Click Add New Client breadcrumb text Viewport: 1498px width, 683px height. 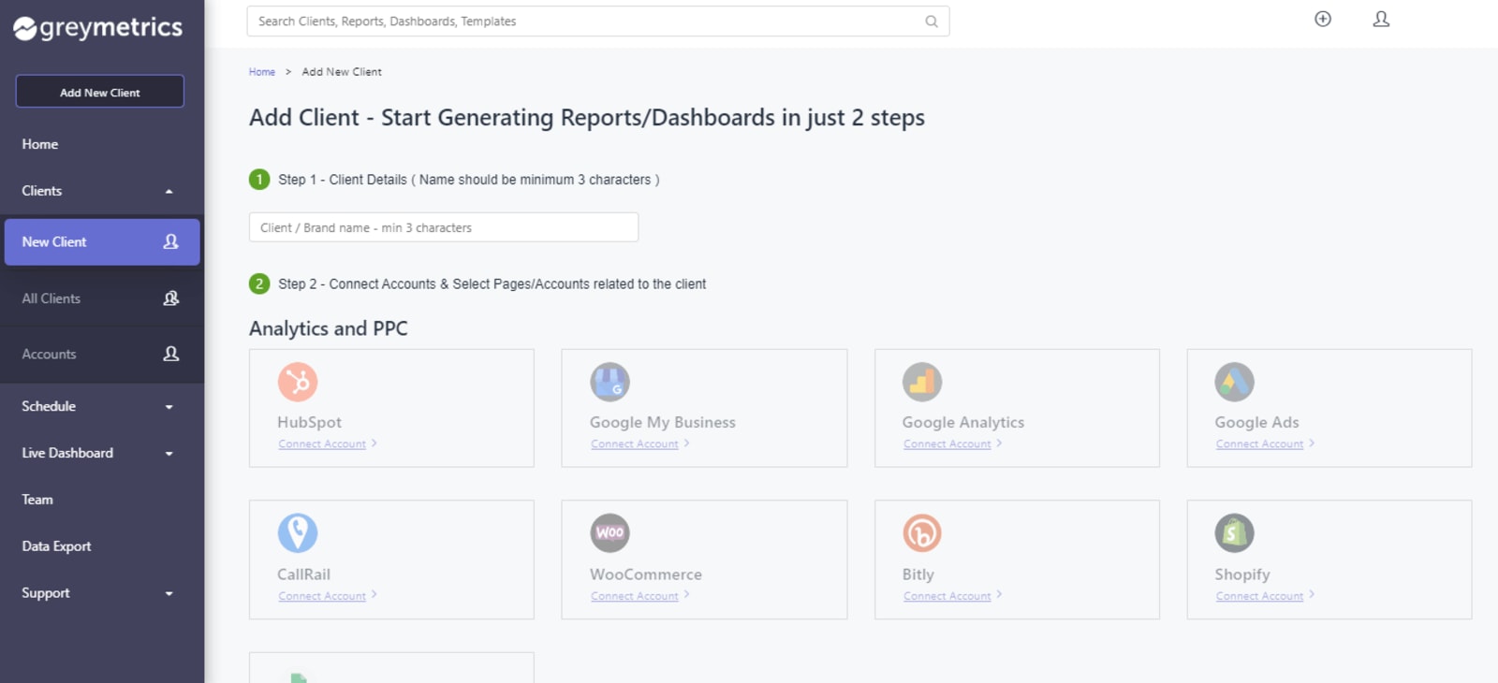(x=342, y=72)
